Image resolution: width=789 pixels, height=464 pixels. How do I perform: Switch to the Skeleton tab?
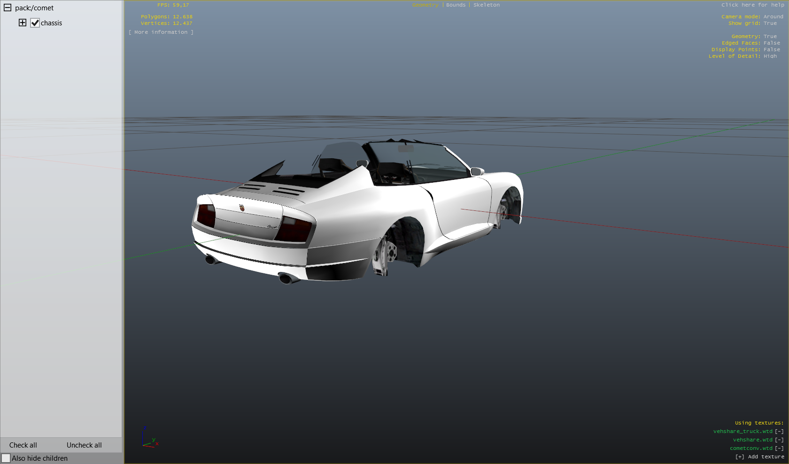[487, 5]
